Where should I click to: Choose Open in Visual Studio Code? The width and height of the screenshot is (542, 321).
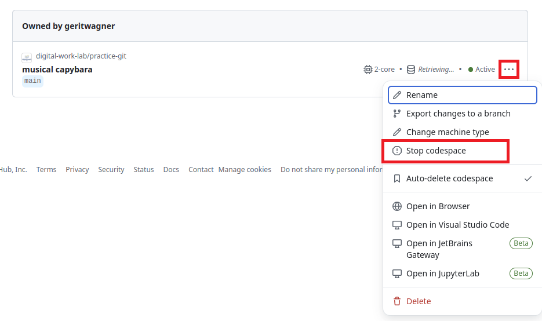click(x=457, y=225)
